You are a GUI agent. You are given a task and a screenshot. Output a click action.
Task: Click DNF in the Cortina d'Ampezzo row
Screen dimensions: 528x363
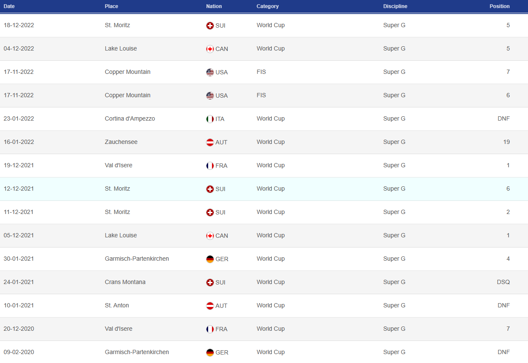(x=503, y=118)
